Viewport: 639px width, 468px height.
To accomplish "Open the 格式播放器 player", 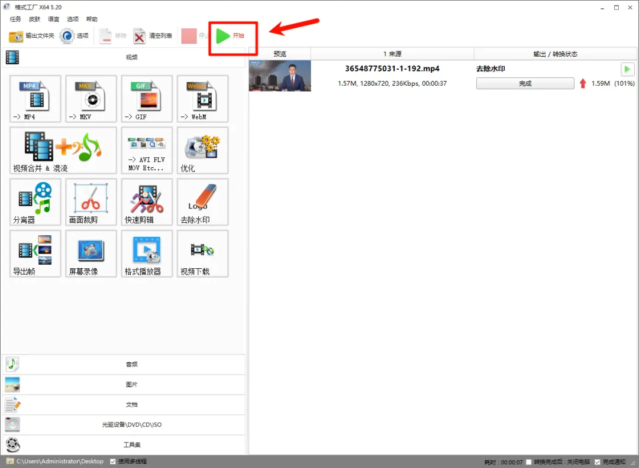I will point(147,254).
